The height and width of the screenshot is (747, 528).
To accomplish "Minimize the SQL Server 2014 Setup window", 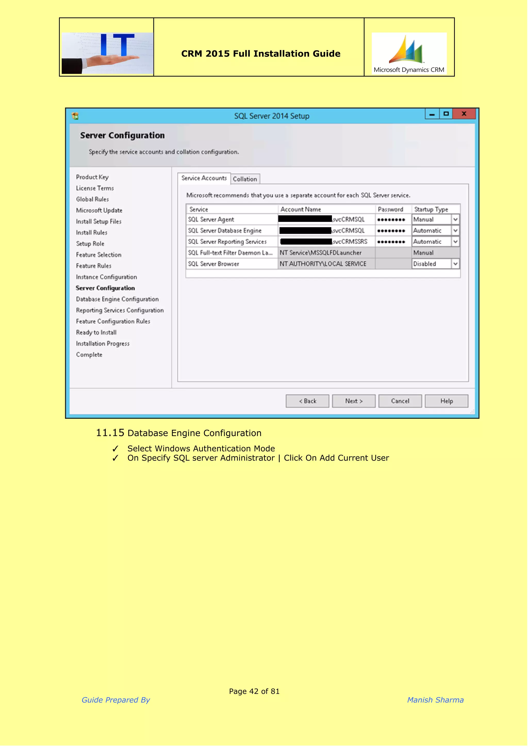I will (x=432, y=114).
